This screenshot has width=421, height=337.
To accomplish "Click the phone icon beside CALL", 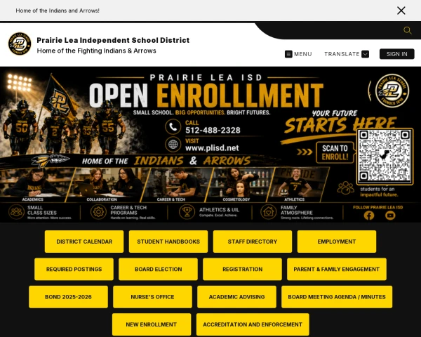I will (173, 127).
